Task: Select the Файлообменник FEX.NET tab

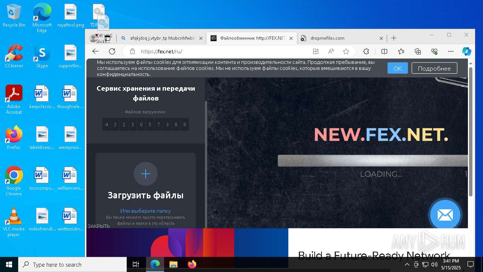Action: click(252, 38)
